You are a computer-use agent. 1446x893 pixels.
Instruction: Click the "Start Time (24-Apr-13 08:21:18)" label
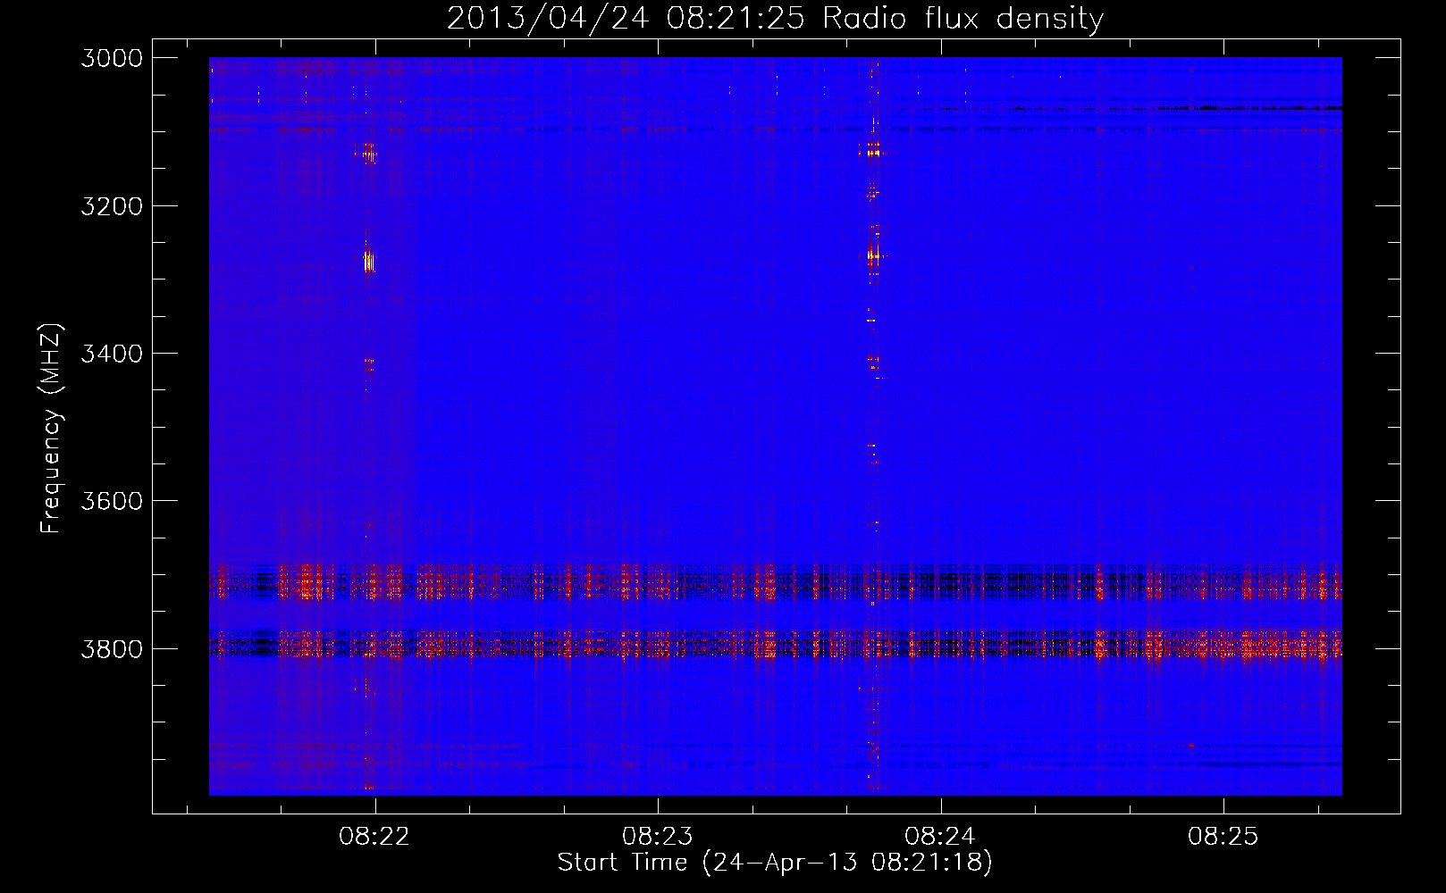pyautogui.click(x=775, y=863)
